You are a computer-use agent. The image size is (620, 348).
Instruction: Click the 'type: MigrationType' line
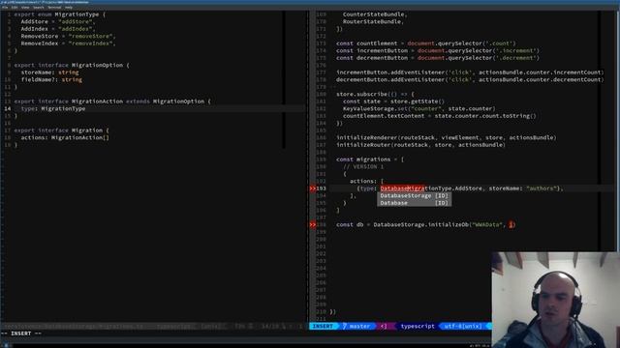point(53,108)
